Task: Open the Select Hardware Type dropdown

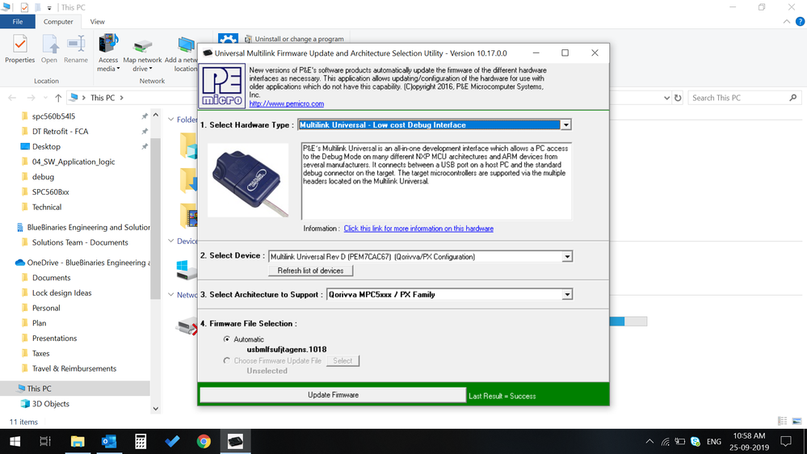Action: [565, 125]
